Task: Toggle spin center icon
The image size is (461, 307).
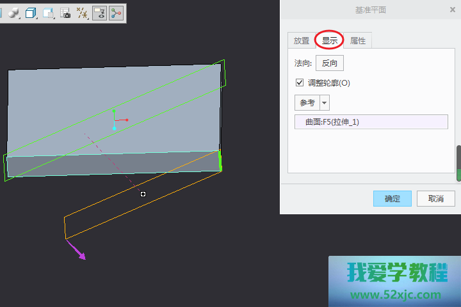Action: click(116, 13)
